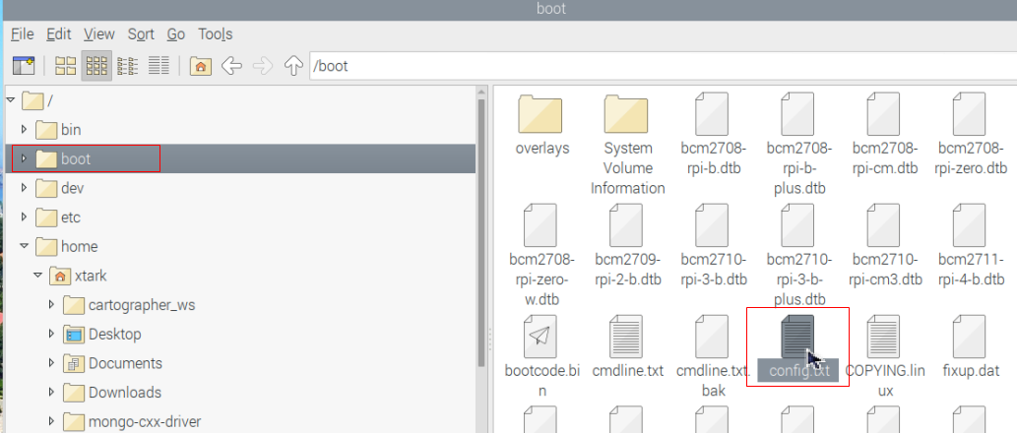Viewport: 1017px width, 433px height.
Task: Select bcm2710-rpi-3-b-plus.dtb file
Action: pos(797,256)
